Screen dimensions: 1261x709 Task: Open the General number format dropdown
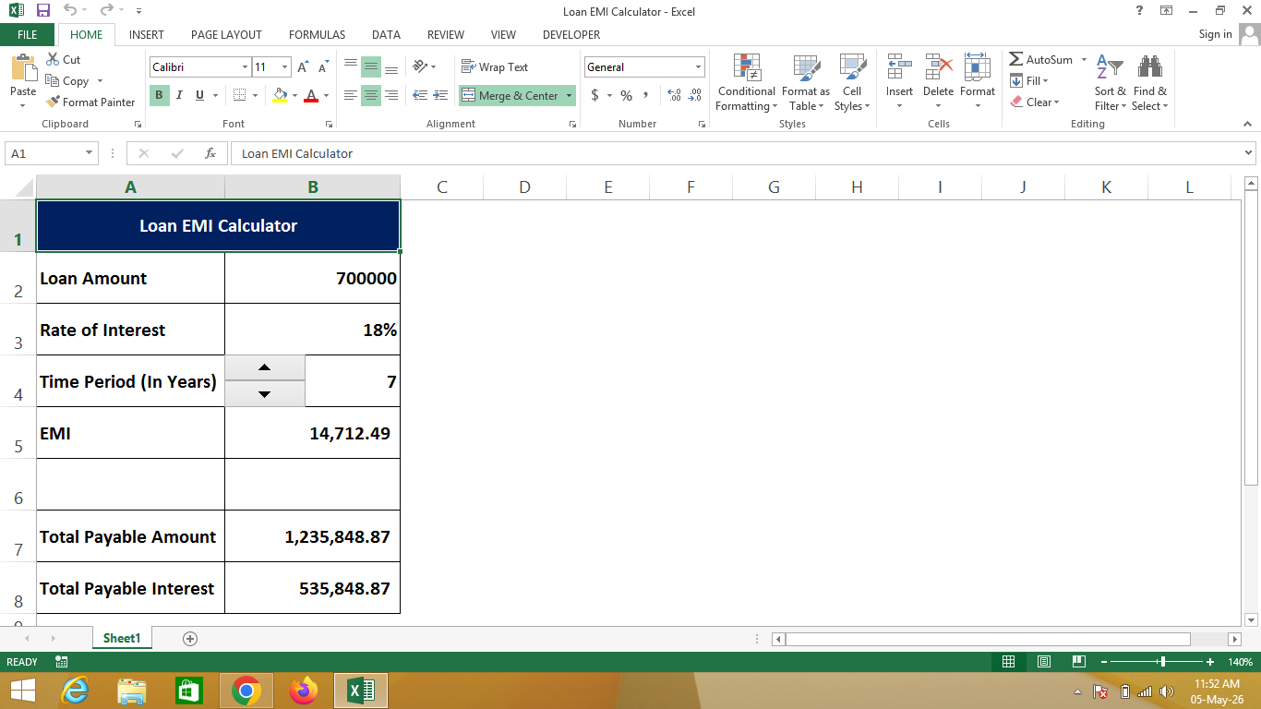[x=698, y=67]
